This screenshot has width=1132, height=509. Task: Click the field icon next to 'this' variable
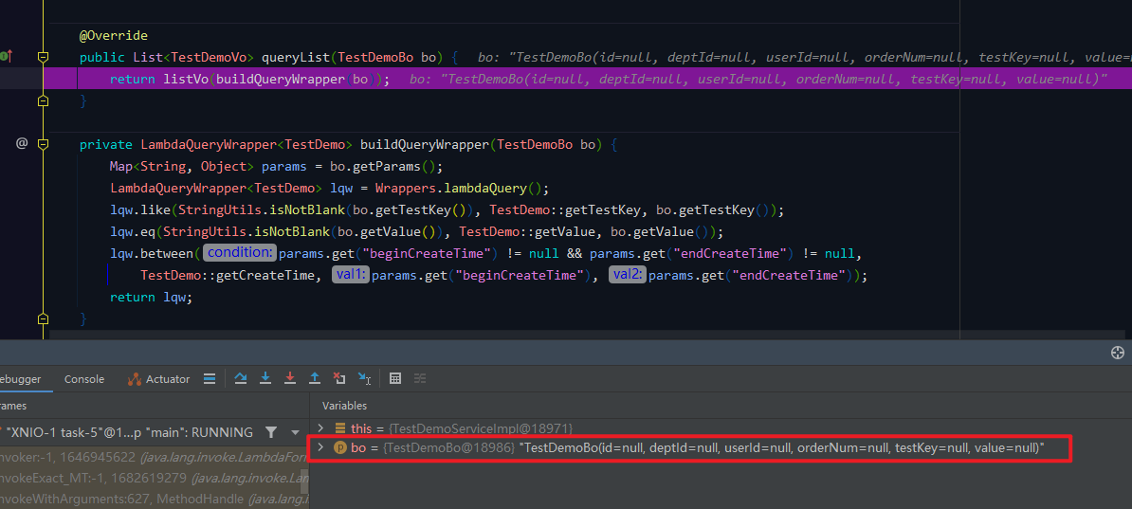(x=340, y=428)
